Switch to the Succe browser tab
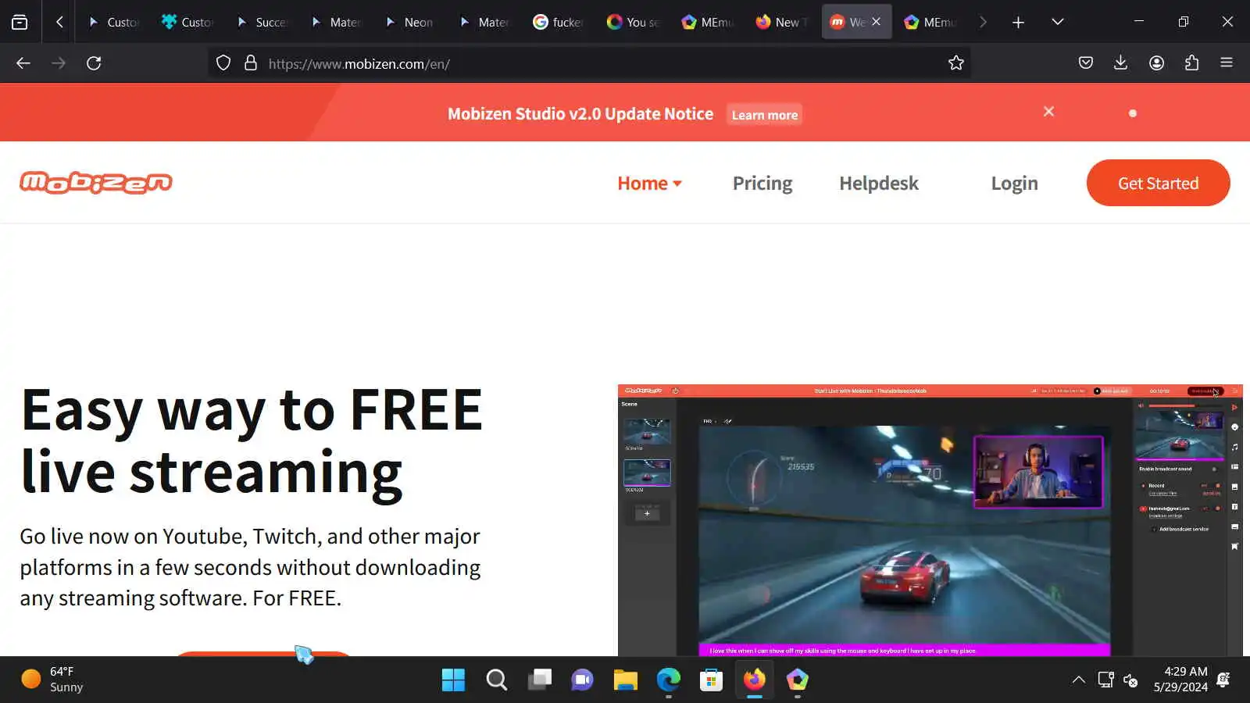 pyautogui.click(x=262, y=22)
